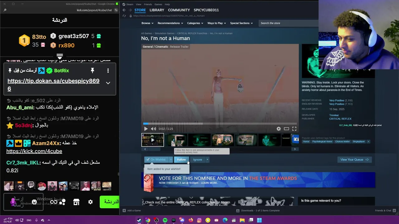The image size is (399, 224).
Task: Open Spotify from the taskbar
Action: click(x=165, y=220)
